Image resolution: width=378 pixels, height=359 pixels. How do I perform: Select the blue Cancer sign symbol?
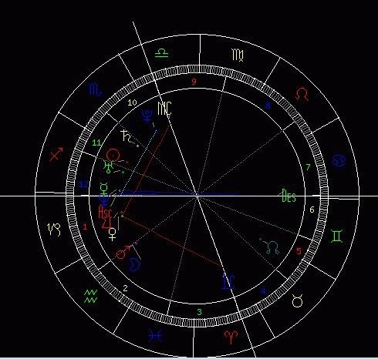[x=339, y=160]
